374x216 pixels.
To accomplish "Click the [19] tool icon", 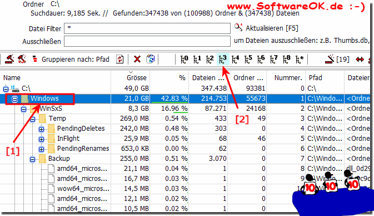I will point(337,59).
